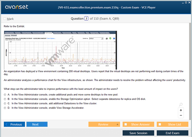Go to the Next question
The width and height of the screenshot is (192, 137).
[37, 124]
